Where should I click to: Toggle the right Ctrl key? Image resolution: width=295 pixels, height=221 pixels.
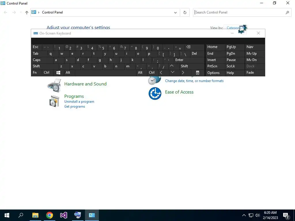pos(152,73)
